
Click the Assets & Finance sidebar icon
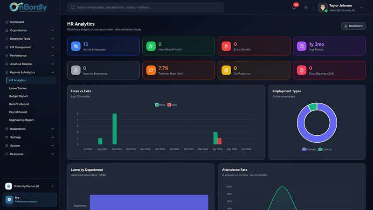[7, 64]
